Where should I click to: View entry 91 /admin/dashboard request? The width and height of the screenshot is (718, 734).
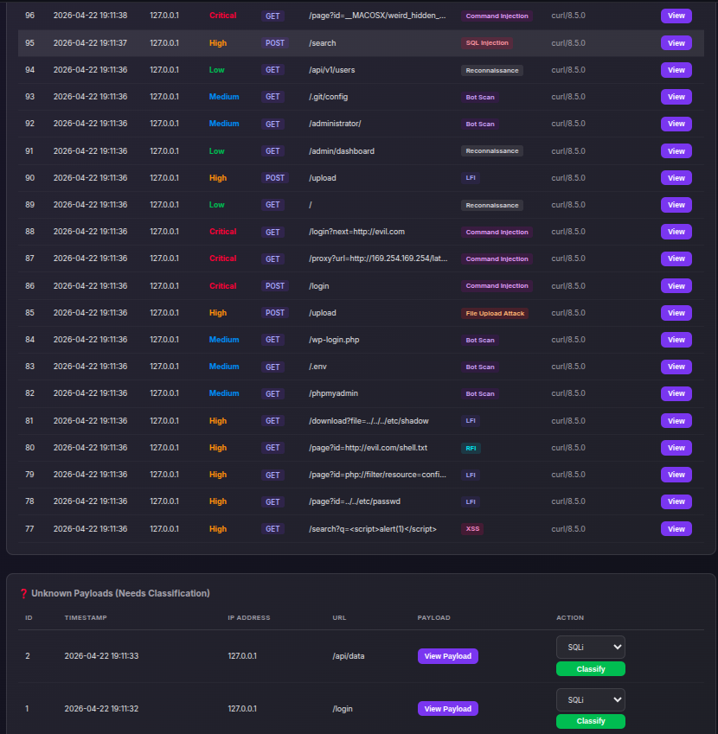(x=676, y=151)
